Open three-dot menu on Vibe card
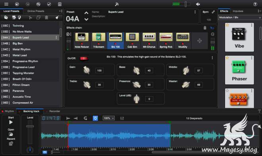The width and height of the screenshot is (262, 156). [x=252, y=25]
